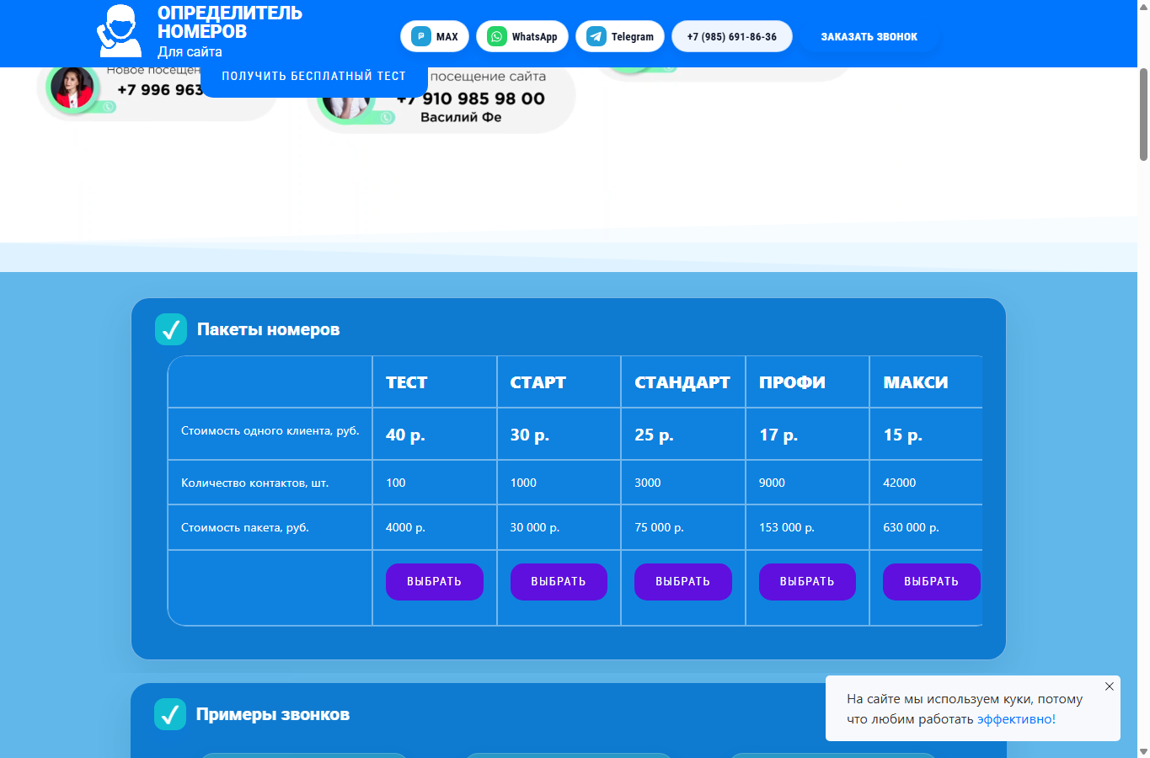Click the СТАНДАРТ column header
The width and height of the screenshot is (1150, 758).
[x=682, y=382]
